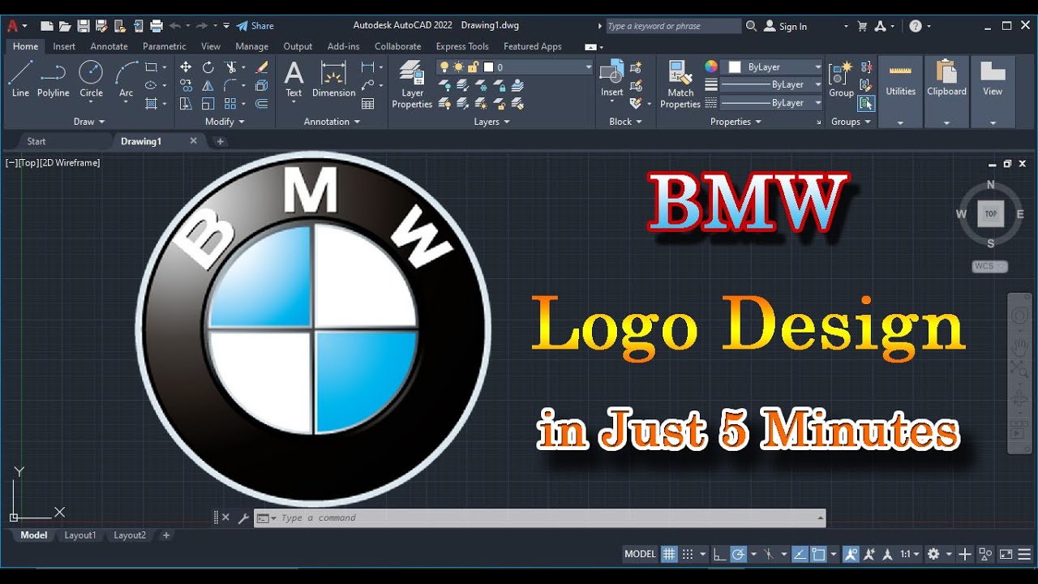Click the Offset tool in Modify panel

coord(261,103)
